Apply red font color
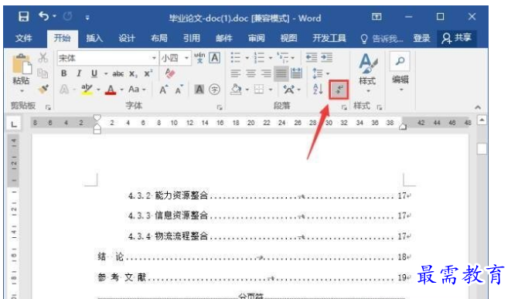 111,90
